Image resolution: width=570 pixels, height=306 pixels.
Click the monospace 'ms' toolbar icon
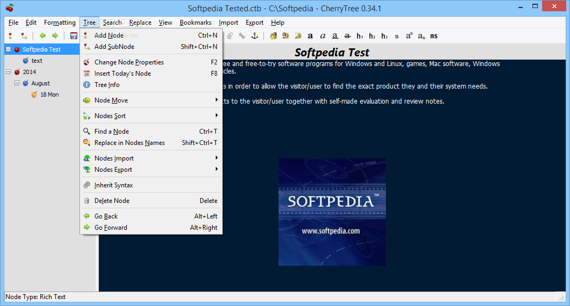pos(434,36)
